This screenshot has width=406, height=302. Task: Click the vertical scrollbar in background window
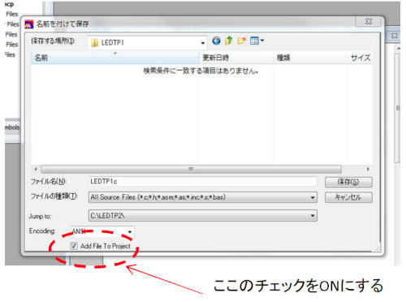click(398, 108)
